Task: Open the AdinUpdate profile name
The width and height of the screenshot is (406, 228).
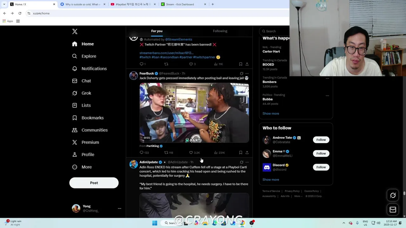Action: [x=149, y=162]
